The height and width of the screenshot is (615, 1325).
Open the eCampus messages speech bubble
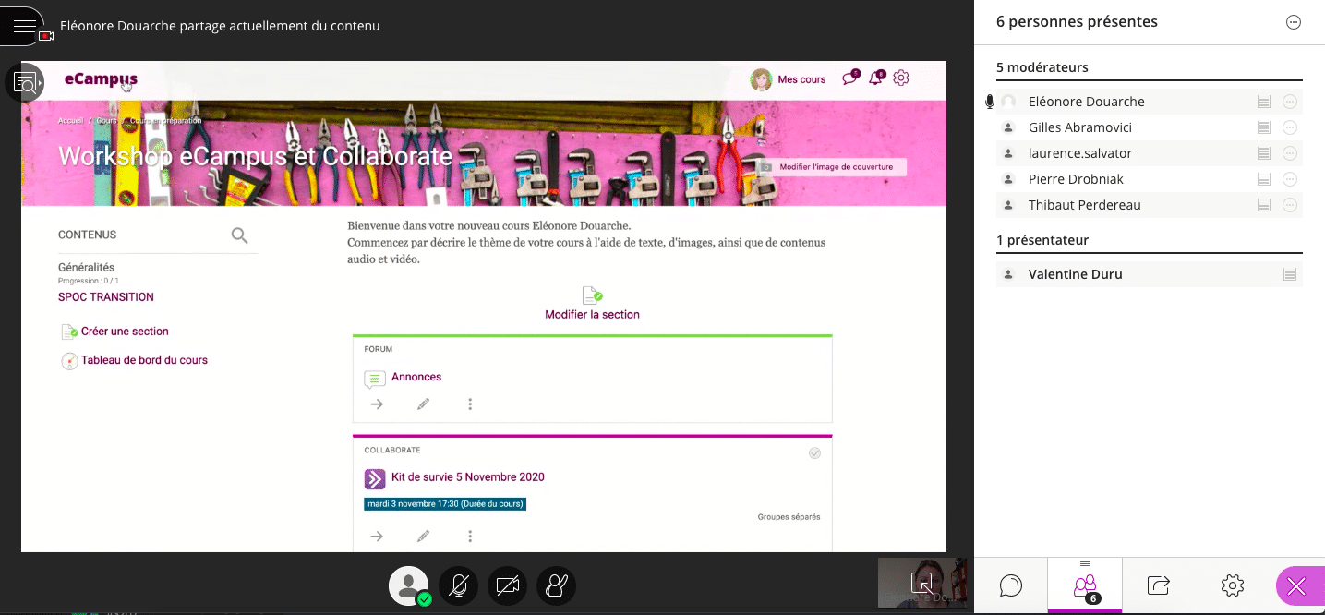[x=850, y=78]
